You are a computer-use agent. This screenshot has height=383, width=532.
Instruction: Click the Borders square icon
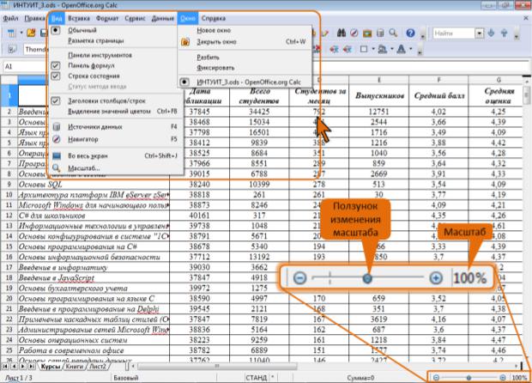[x=363, y=49]
